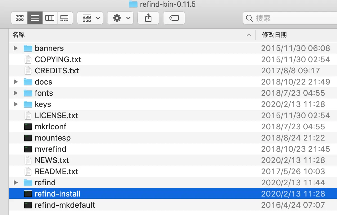The image size is (337, 215).
Task: Select the file name mvrefind
Action: pos(50,149)
